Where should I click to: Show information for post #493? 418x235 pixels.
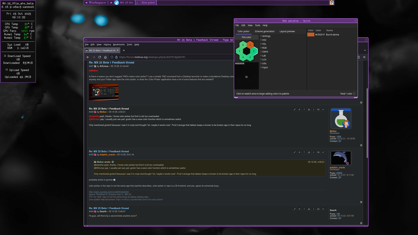313,152
